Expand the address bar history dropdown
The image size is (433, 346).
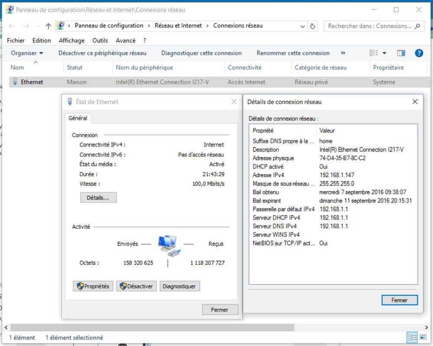303,26
